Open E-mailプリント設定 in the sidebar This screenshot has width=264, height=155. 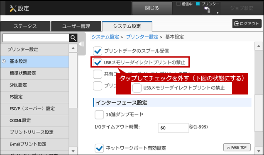(x=35, y=144)
